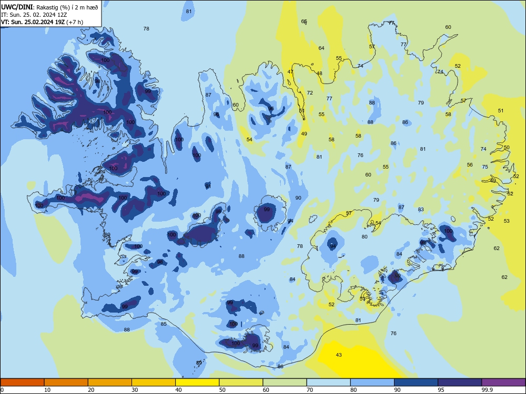Pick the humidity value 72
This screenshot has width=526, height=394.
click(310, 93)
